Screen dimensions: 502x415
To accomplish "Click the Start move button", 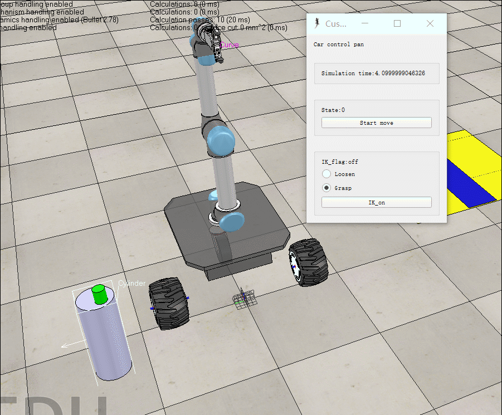I will [x=376, y=123].
